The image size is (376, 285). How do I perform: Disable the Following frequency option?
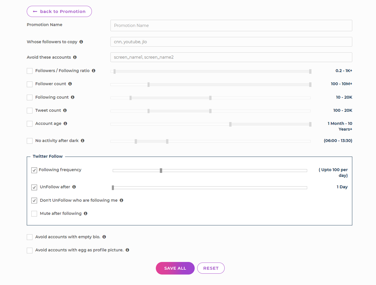click(34, 170)
